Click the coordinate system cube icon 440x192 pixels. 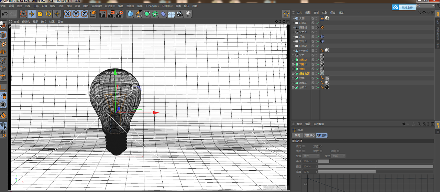[x=93, y=14]
